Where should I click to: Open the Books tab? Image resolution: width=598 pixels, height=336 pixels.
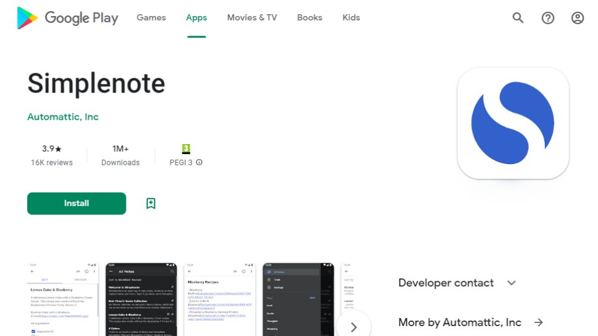coord(309,17)
